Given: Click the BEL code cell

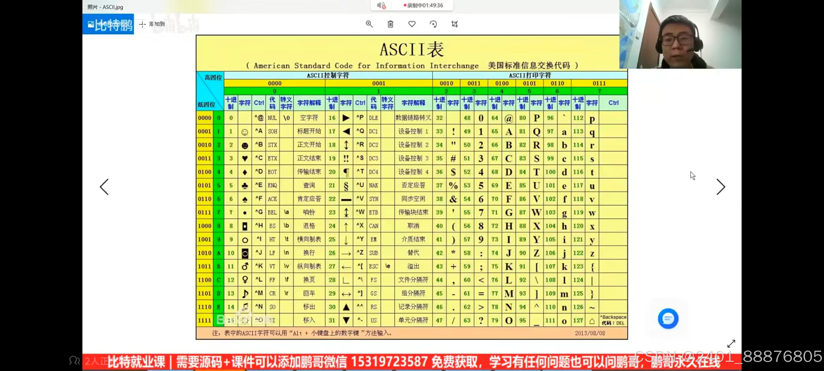Looking at the screenshot, I should [272, 212].
